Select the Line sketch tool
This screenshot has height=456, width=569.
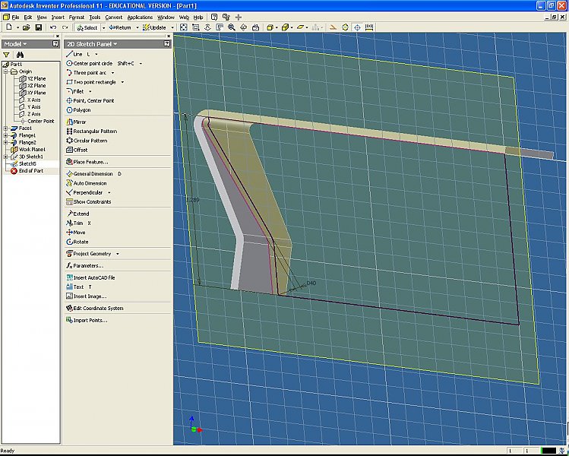[77, 54]
